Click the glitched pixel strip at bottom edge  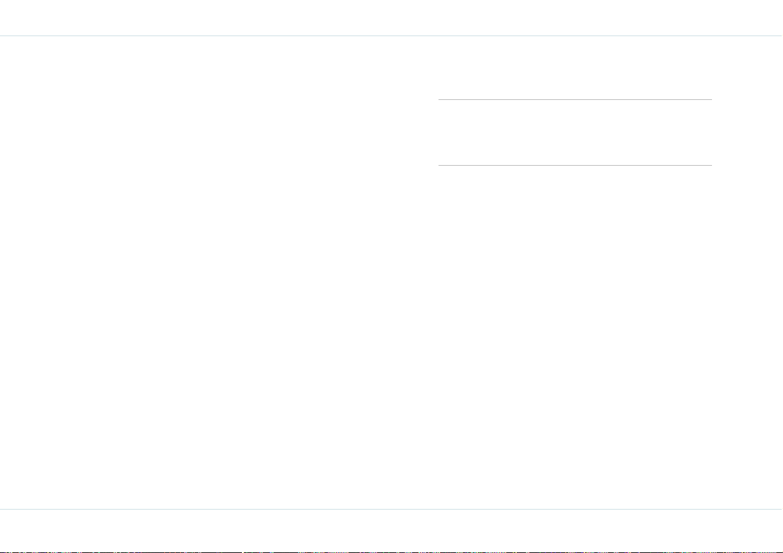pos(392,552)
